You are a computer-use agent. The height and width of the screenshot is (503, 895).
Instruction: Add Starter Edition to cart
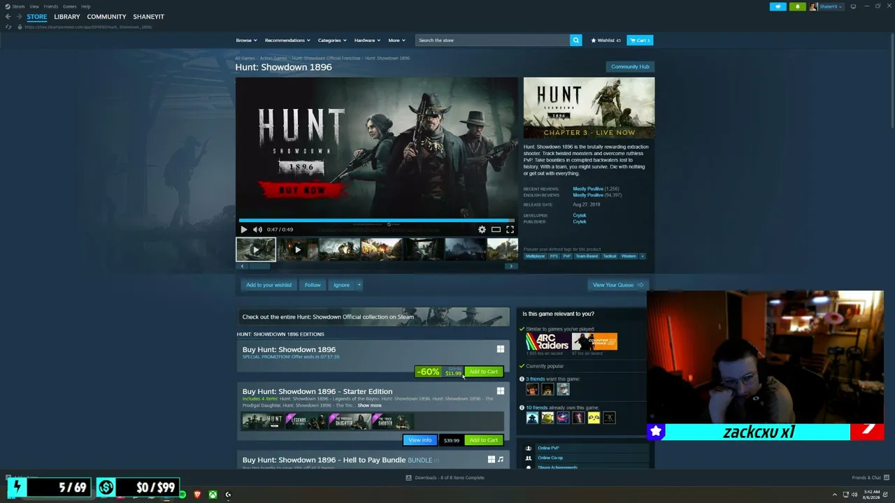[x=483, y=440]
